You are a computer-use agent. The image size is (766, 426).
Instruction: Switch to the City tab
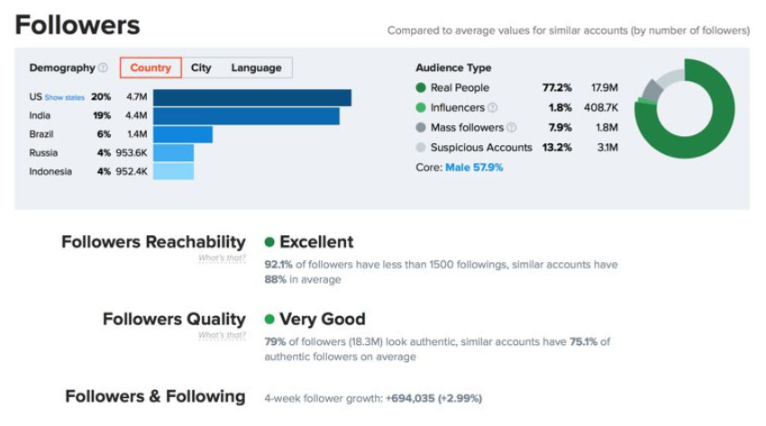201,68
